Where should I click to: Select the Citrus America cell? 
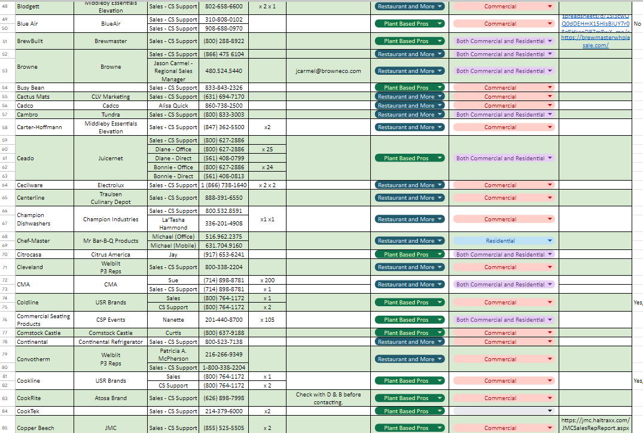click(111, 254)
